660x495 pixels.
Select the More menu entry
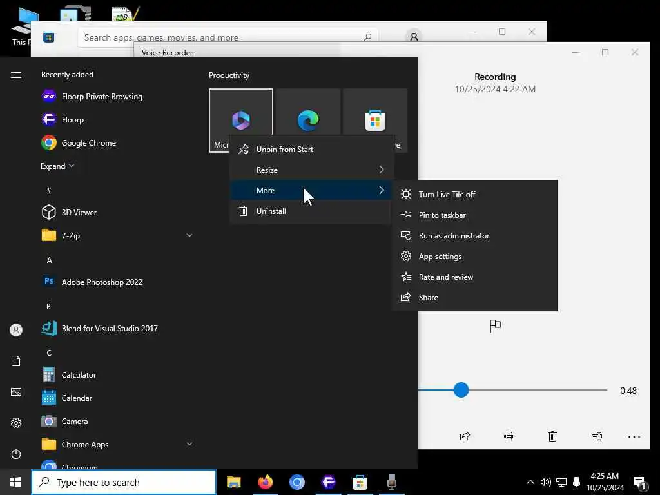coord(311,191)
